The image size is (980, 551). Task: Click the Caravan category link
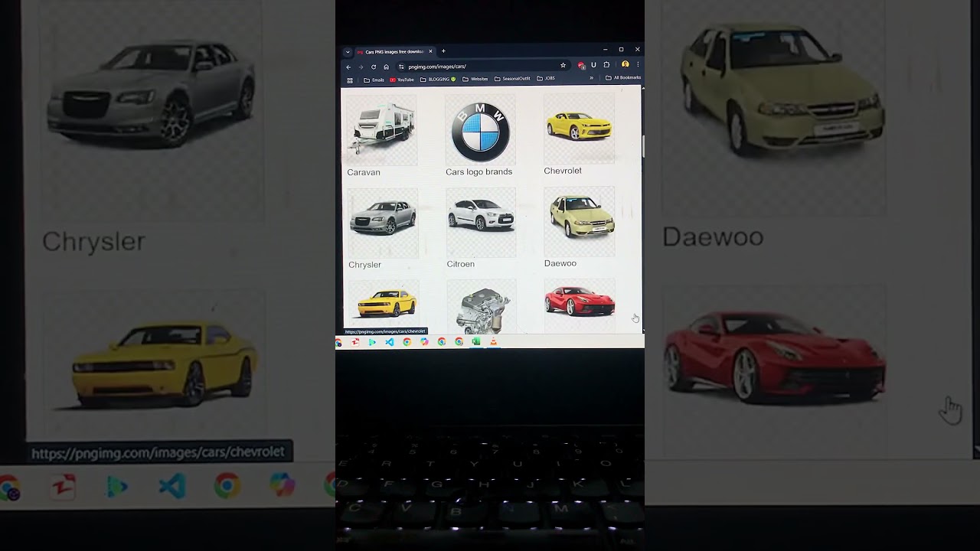click(364, 172)
